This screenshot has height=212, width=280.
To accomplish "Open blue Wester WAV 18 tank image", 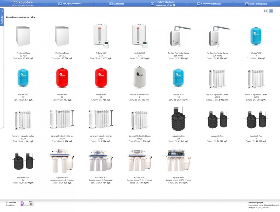I will pos(179,77).
